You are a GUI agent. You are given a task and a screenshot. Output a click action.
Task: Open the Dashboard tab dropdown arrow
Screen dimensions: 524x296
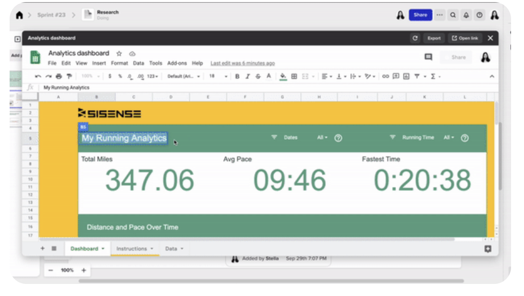[x=103, y=248]
